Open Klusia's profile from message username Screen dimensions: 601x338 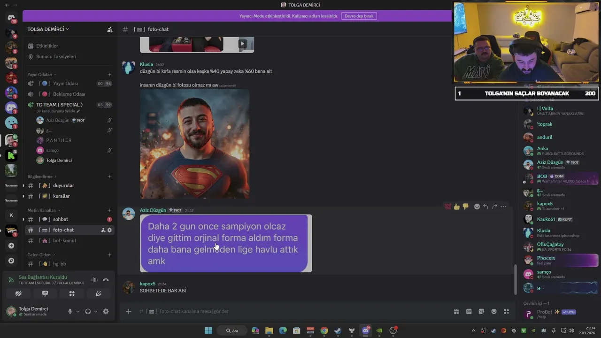146,64
